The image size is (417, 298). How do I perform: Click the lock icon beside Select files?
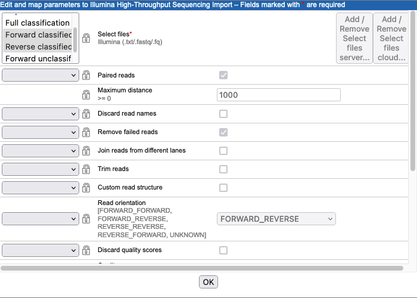click(86, 38)
